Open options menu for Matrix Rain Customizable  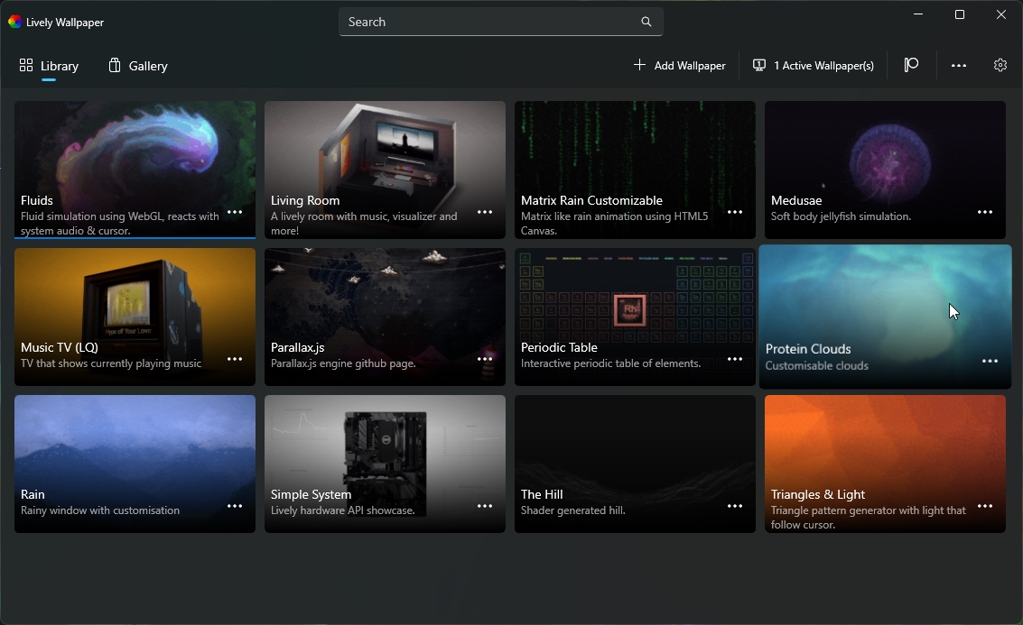pos(734,211)
